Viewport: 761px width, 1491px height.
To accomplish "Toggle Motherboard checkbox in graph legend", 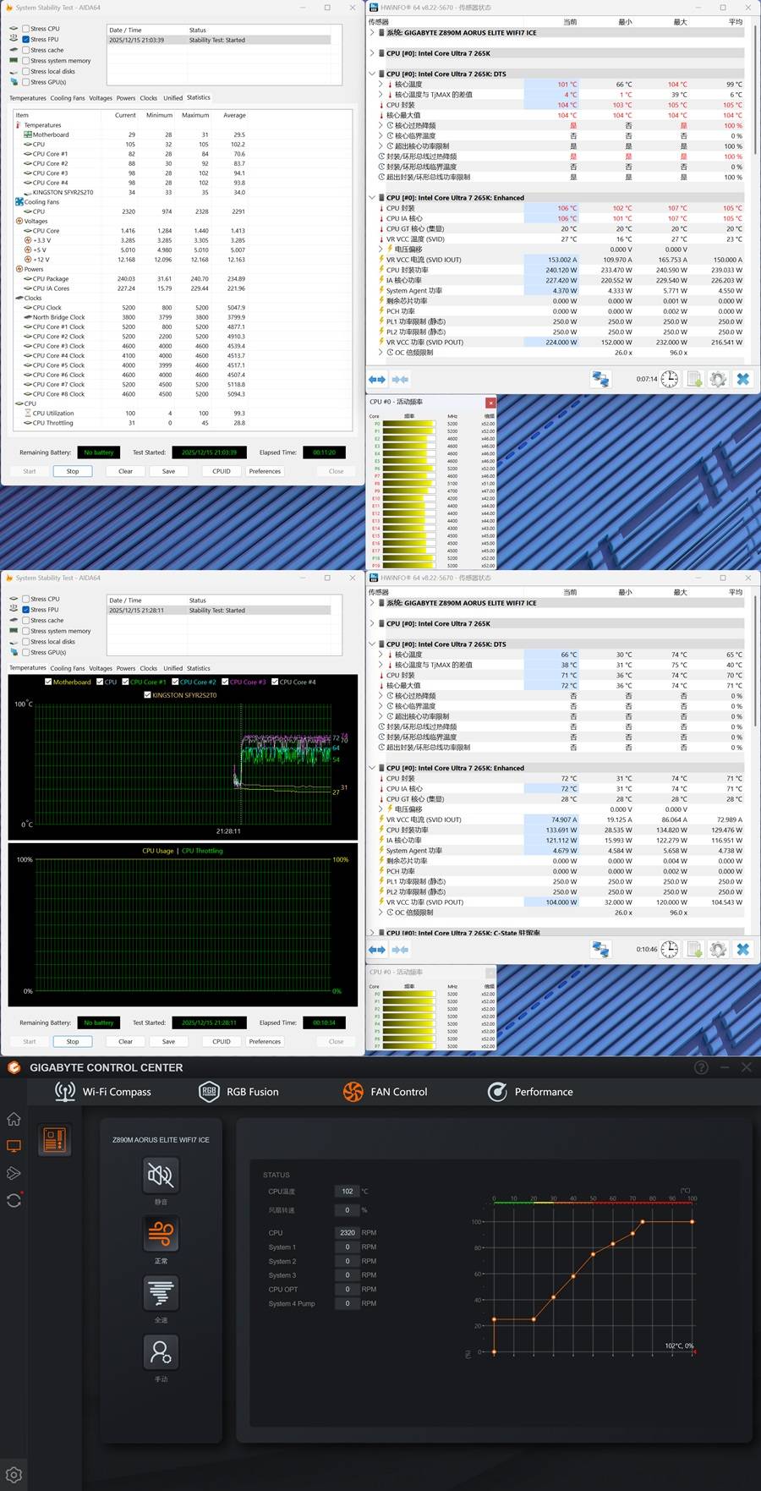I will (x=48, y=682).
